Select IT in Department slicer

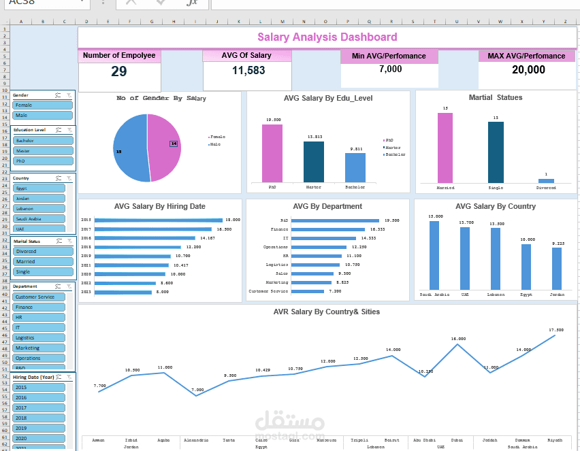pyautogui.click(x=39, y=327)
